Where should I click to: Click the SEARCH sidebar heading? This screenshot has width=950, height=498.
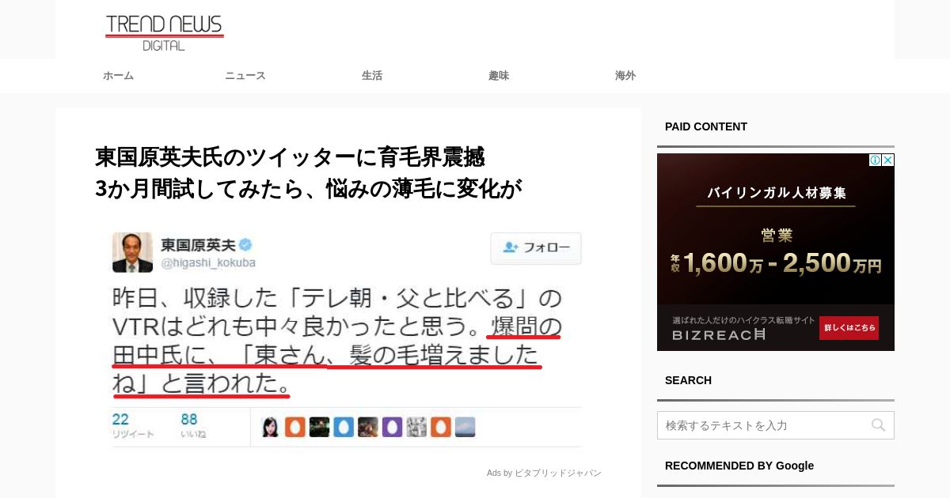(688, 380)
